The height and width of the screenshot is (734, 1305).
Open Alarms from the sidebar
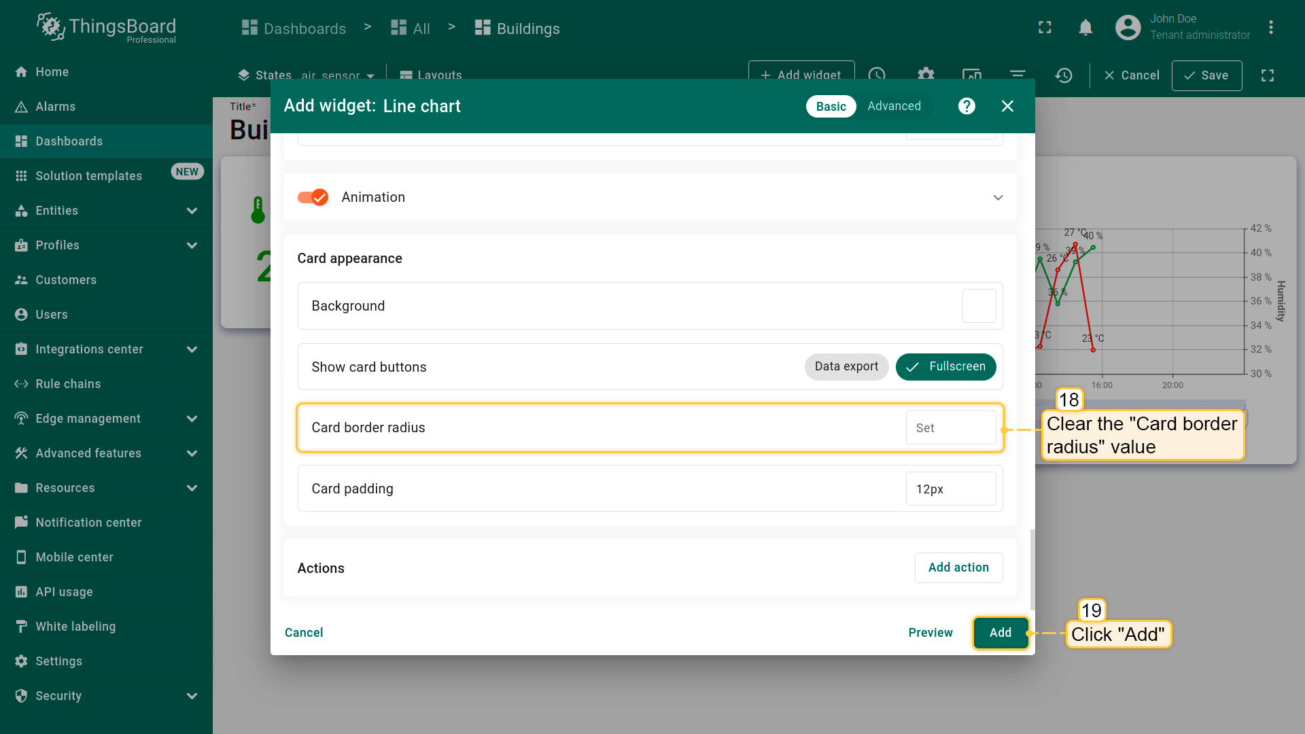pos(56,107)
